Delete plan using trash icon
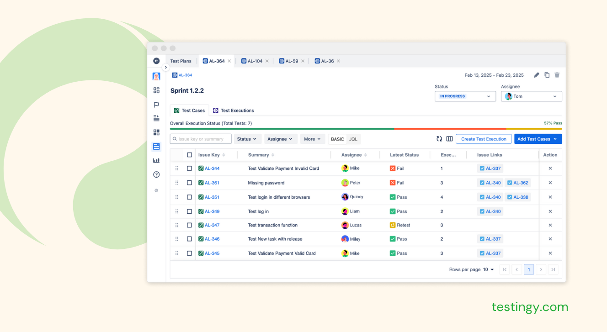The height and width of the screenshot is (332, 607). coord(557,75)
